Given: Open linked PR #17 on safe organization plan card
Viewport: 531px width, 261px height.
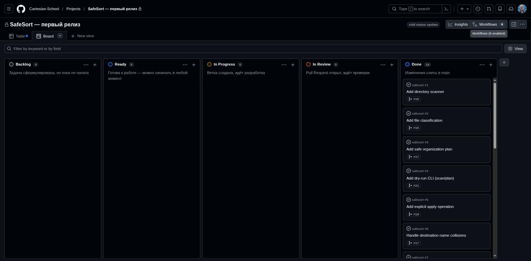Looking at the screenshot, I should click(x=413, y=157).
